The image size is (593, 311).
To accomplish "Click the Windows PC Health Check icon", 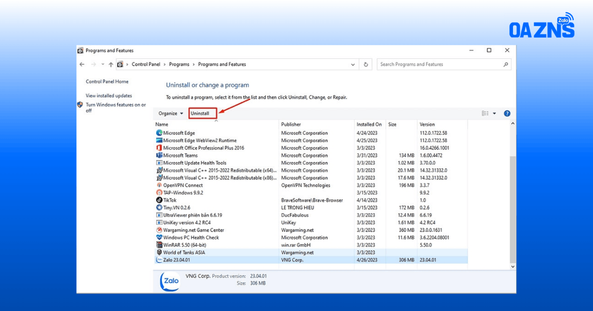I will [159, 237].
